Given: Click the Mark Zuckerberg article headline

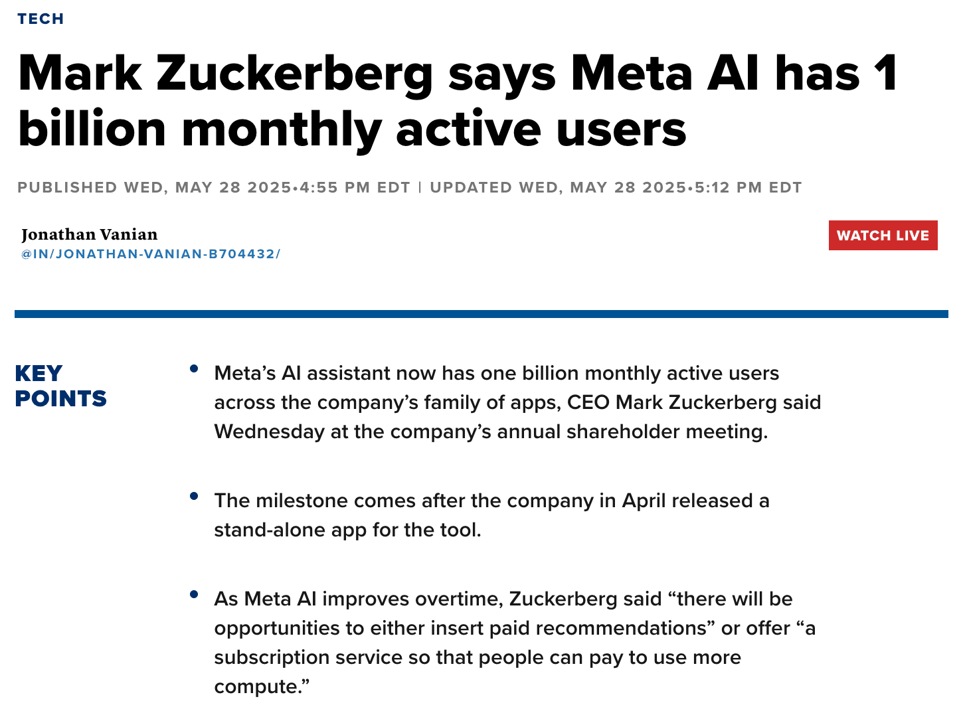Looking at the screenshot, I should click(x=458, y=73).
